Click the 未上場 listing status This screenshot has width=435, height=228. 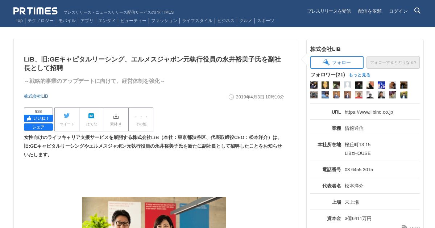(x=352, y=202)
